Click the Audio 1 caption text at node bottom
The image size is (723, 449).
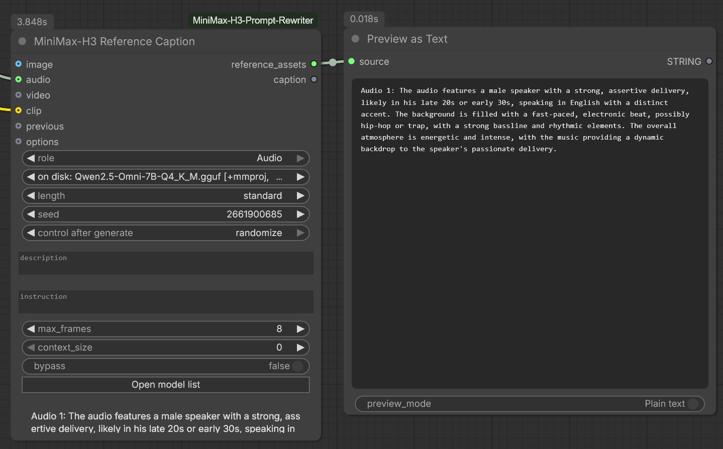pyautogui.click(x=166, y=422)
